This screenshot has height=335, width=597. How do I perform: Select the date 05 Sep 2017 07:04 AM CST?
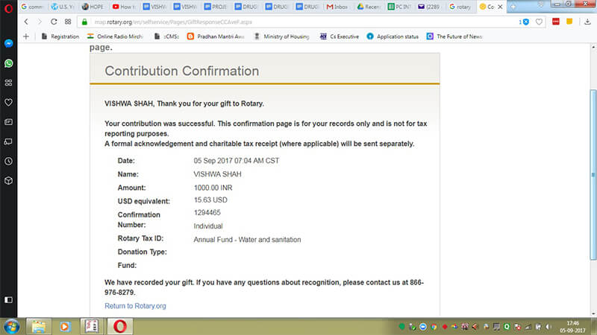point(237,161)
